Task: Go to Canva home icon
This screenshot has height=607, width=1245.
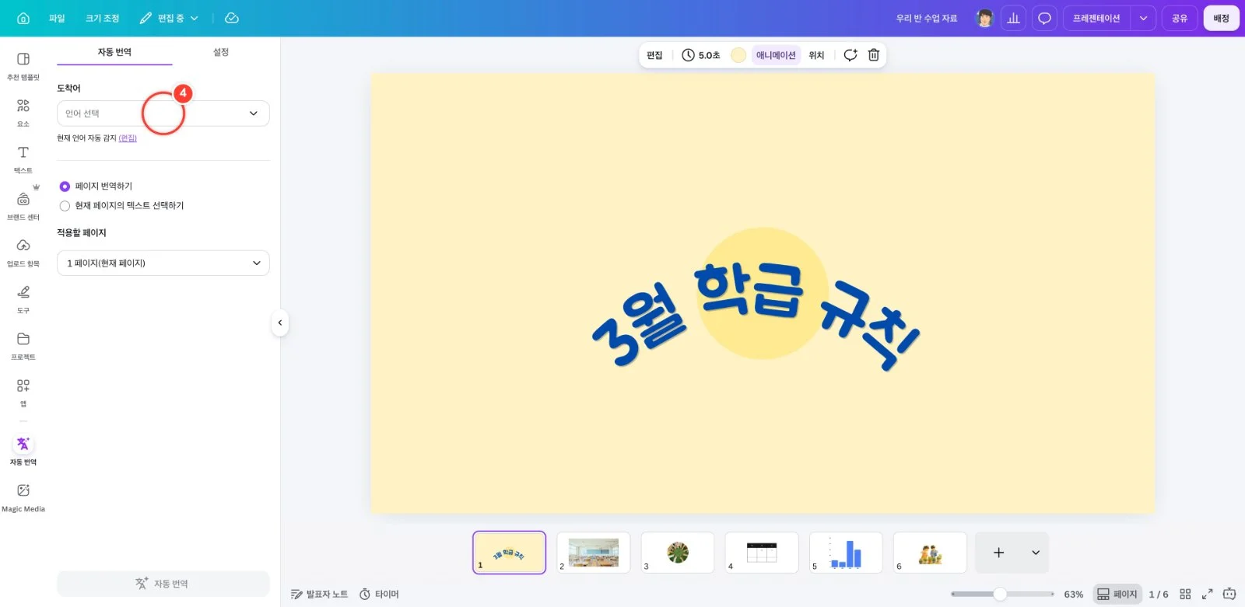Action: pos(23,18)
